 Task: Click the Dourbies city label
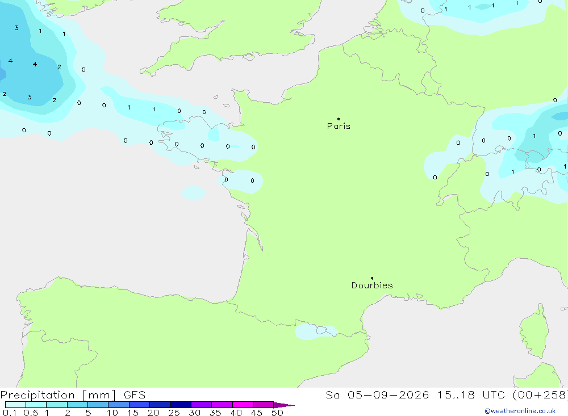pos(372,285)
